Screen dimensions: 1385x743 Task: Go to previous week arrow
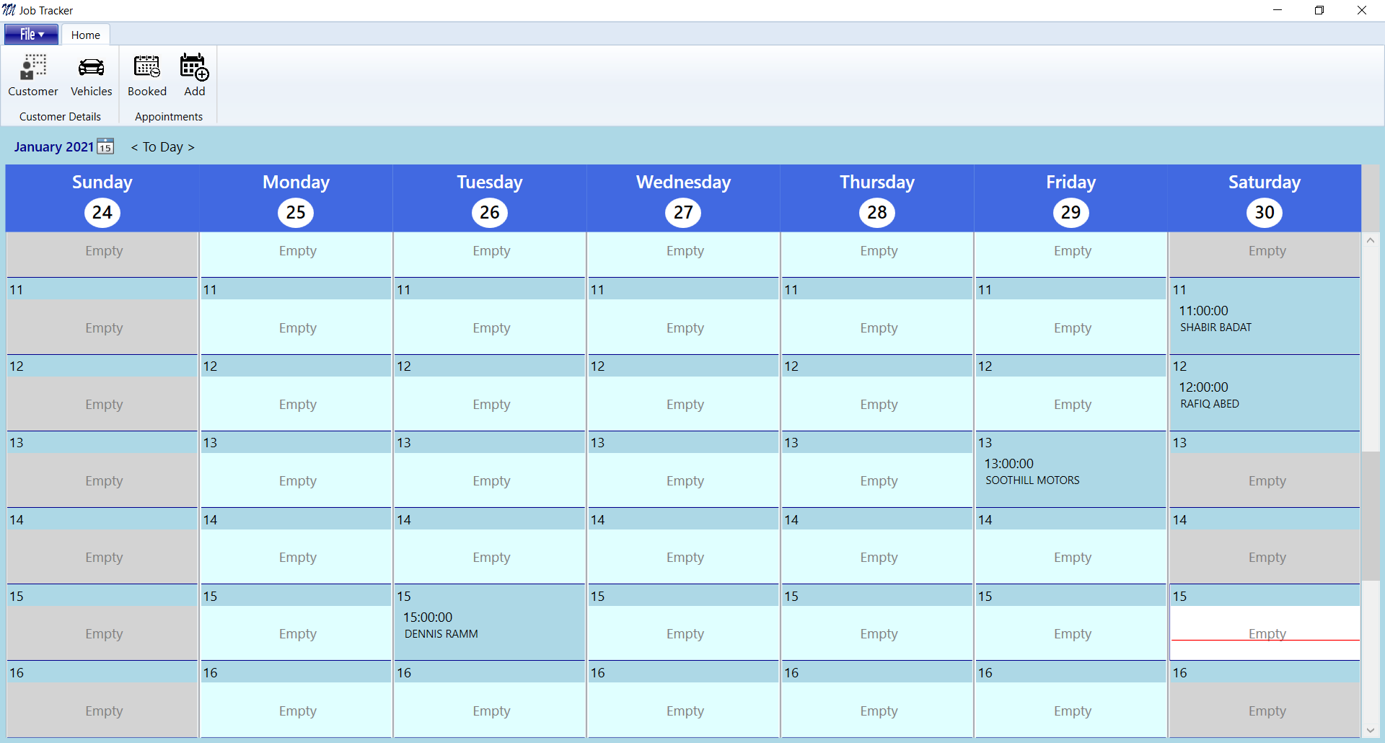pyautogui.click(x=134, y=147)
